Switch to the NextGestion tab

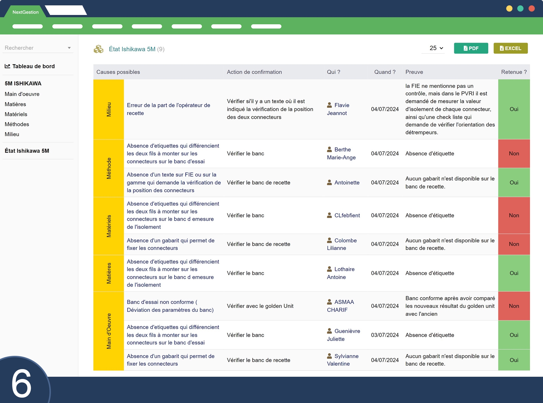pyautogui.click(x=25, y=12)
